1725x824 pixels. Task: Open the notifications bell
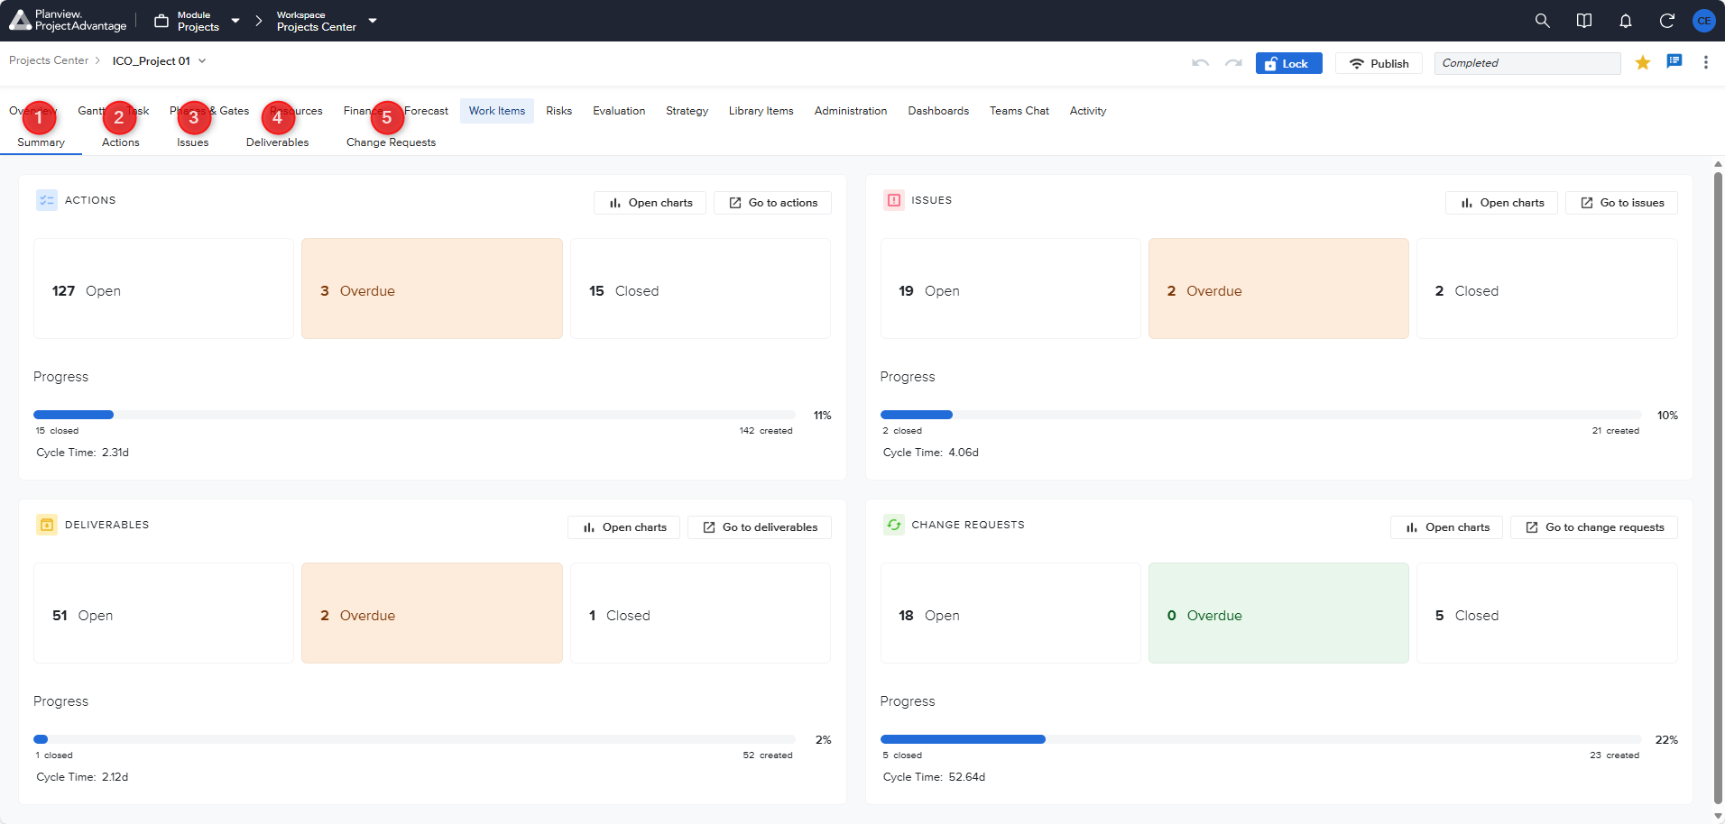pos(1625,21)
